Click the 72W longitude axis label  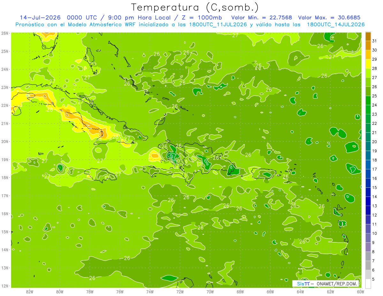[x=180, y=292]
